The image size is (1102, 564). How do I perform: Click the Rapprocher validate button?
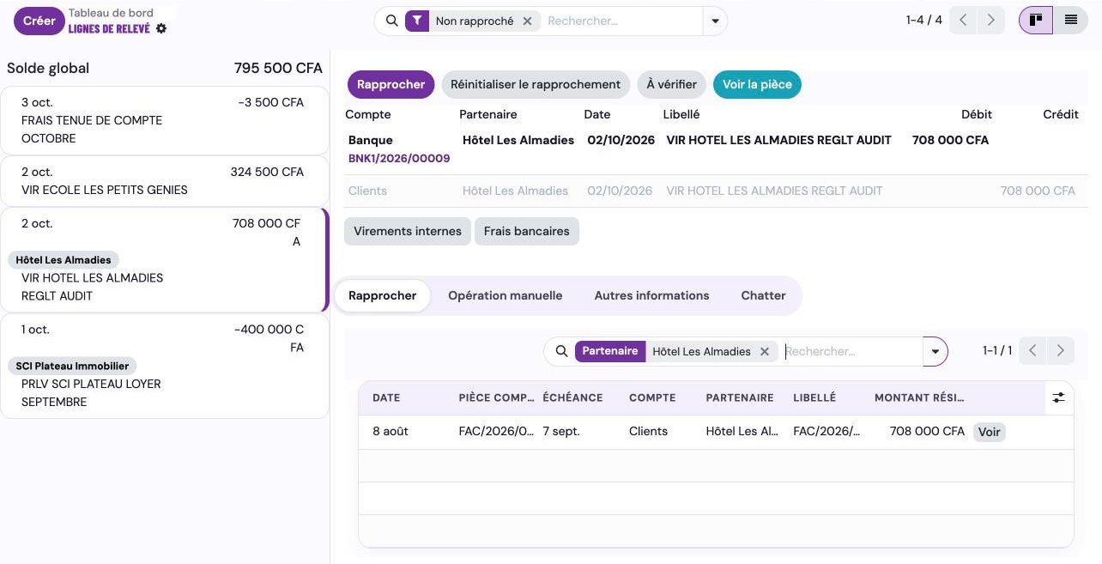(x=391, y=84)
